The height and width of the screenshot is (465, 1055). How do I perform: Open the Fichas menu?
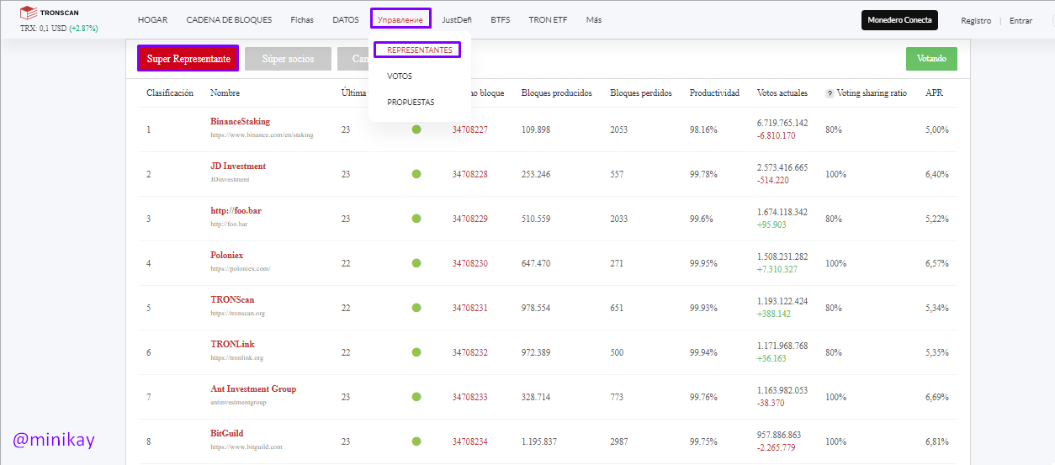[302, 19]
